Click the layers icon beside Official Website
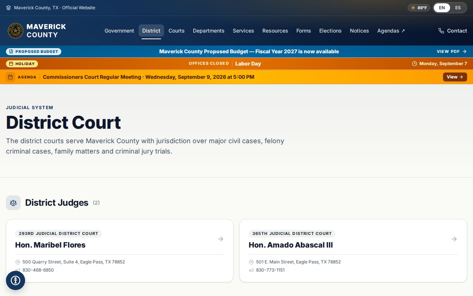The height and width of the screenshot is (296, 473). tap(8, 8)
